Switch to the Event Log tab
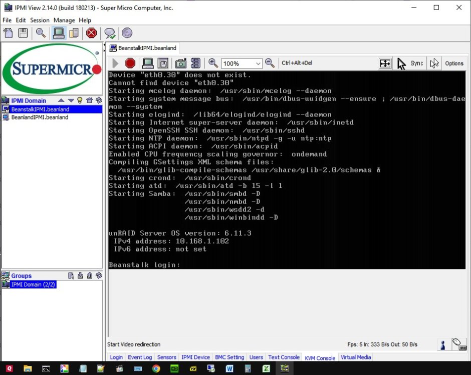The height and width of the screenshot is (375, 471). (140, 357)
